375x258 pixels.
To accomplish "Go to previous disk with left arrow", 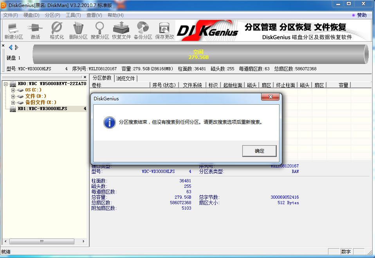I will tap(11, 47).
